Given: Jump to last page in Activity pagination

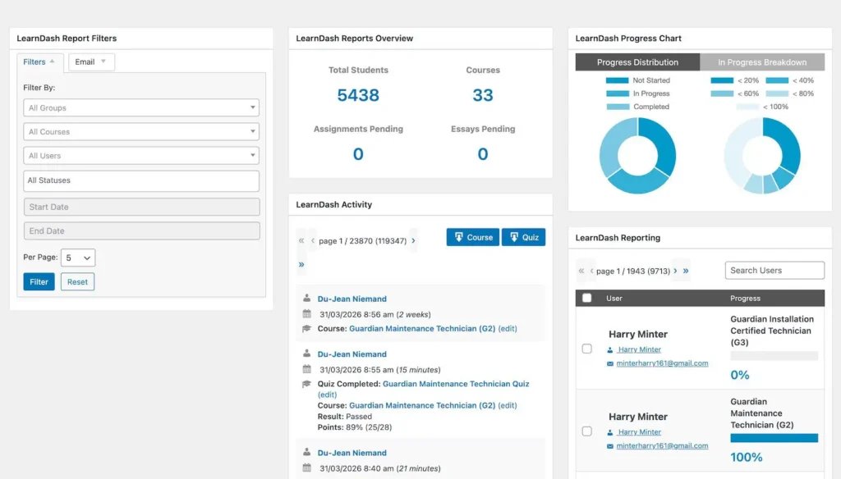Looking at the screenshot, I should pyautogui.click(x=301, y=264).
